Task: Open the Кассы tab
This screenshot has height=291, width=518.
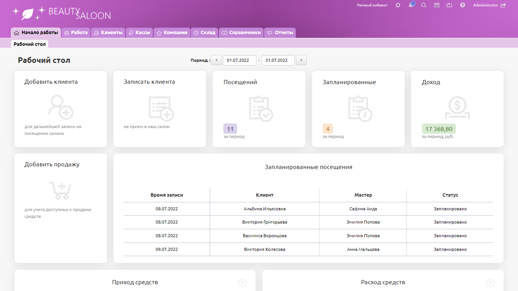Action: pos(139,33)
